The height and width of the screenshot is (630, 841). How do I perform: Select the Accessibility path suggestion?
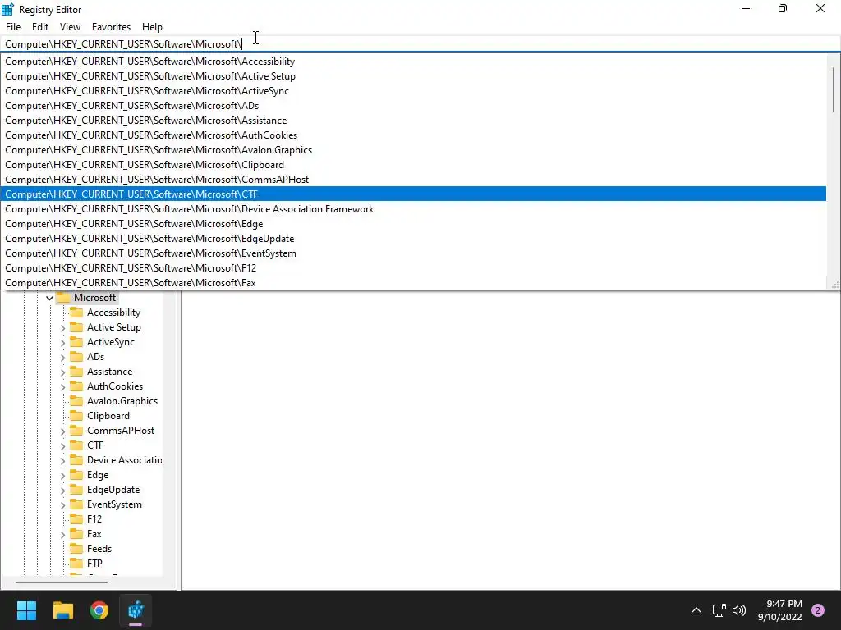coord(413,62)
